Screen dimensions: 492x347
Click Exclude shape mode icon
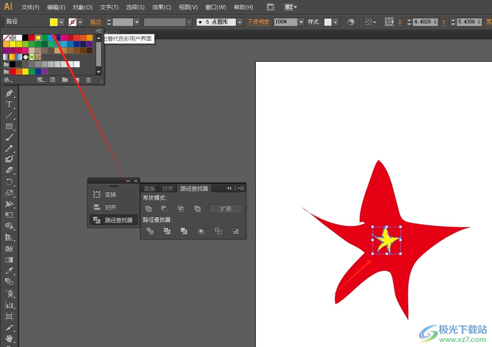197,209
